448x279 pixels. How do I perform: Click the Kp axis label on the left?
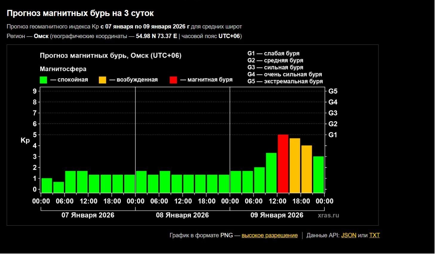tap(25, 140)
